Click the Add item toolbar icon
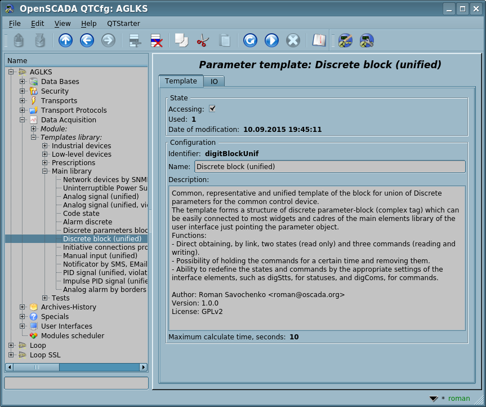 135,41
